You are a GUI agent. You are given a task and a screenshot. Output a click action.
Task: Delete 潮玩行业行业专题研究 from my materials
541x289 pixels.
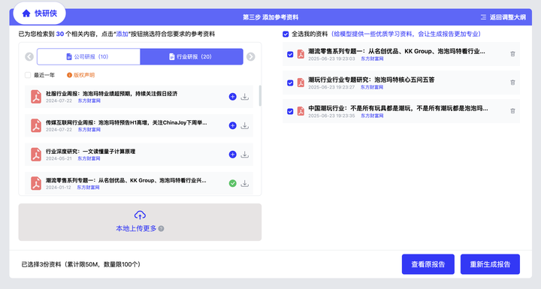pyautogui.click(x=512, y=83)
